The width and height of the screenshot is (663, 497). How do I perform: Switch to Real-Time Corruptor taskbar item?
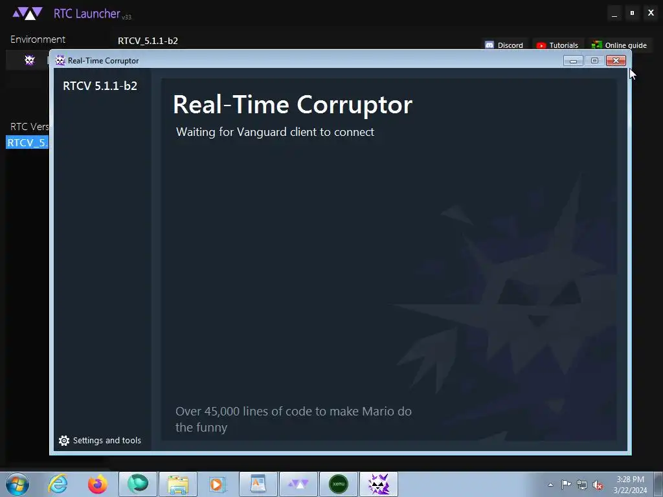pyautogui.click(x=379, y=484)
